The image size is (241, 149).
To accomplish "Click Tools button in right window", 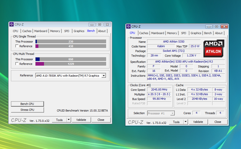I will 176,122.
